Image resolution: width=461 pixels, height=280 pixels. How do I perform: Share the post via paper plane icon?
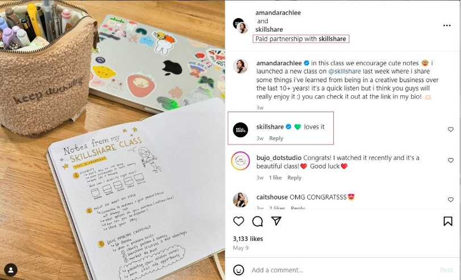tap(276, 221)
